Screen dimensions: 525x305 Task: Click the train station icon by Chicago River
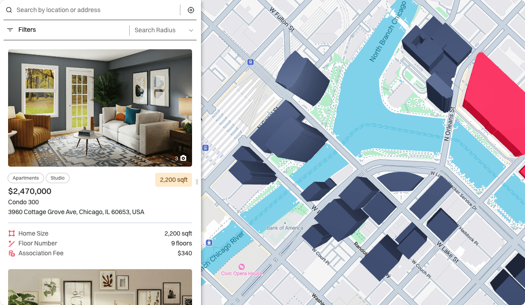(x=209, y=243)
